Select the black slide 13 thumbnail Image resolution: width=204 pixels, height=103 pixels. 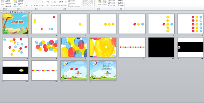tap(161, 47)
